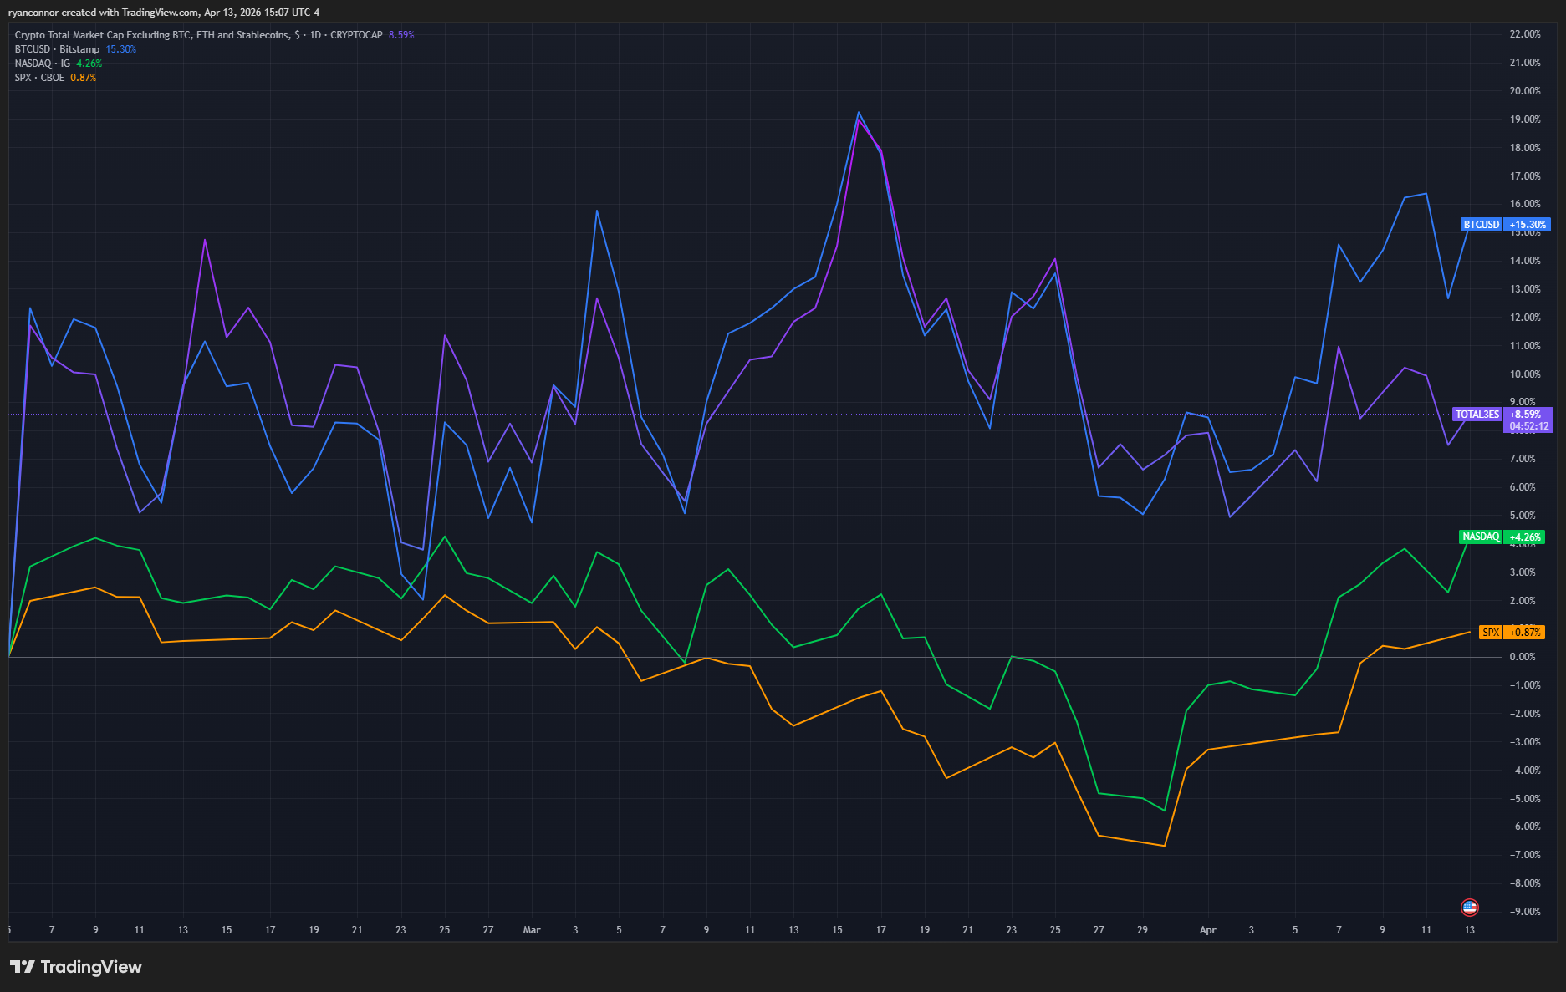Click the 04:52:12 countdown timer

tap(1528, 426)
